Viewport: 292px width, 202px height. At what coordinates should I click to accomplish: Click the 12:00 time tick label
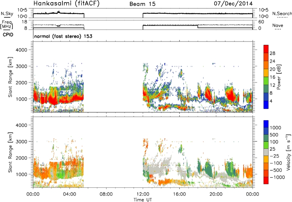point(143,194)
